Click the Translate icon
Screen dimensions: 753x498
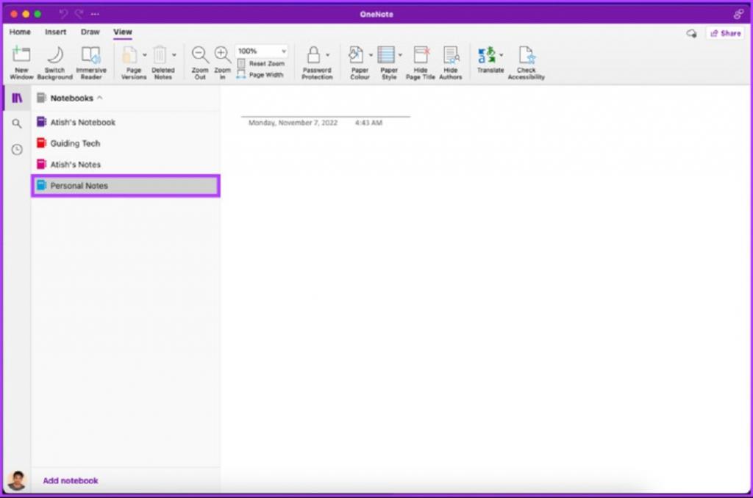pyautogui.click(x=487, y=54)
